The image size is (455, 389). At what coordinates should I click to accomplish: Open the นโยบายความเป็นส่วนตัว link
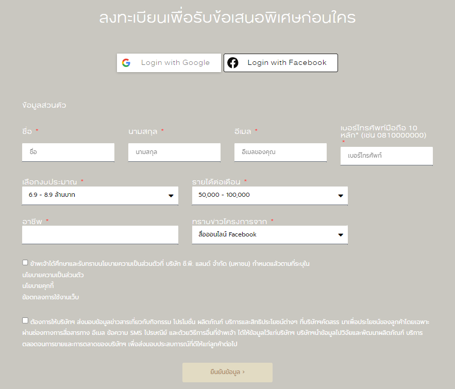(x=53, y=275)
